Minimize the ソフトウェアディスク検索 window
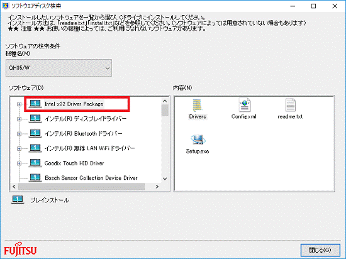346x259 pixels. point(293,6)
